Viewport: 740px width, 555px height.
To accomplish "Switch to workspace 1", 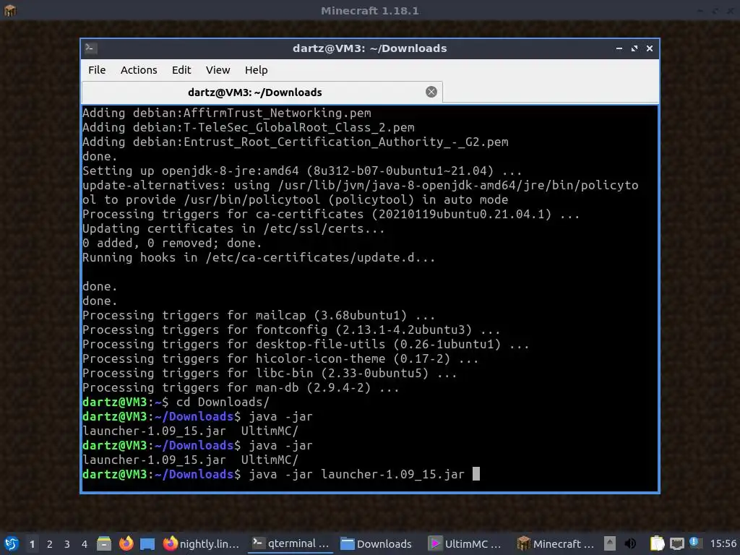I will (32, 544).
